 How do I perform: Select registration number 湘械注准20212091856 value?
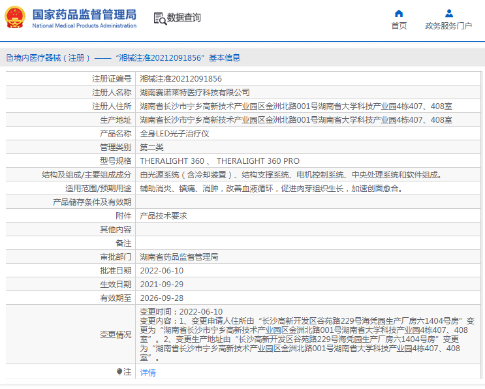181,79
